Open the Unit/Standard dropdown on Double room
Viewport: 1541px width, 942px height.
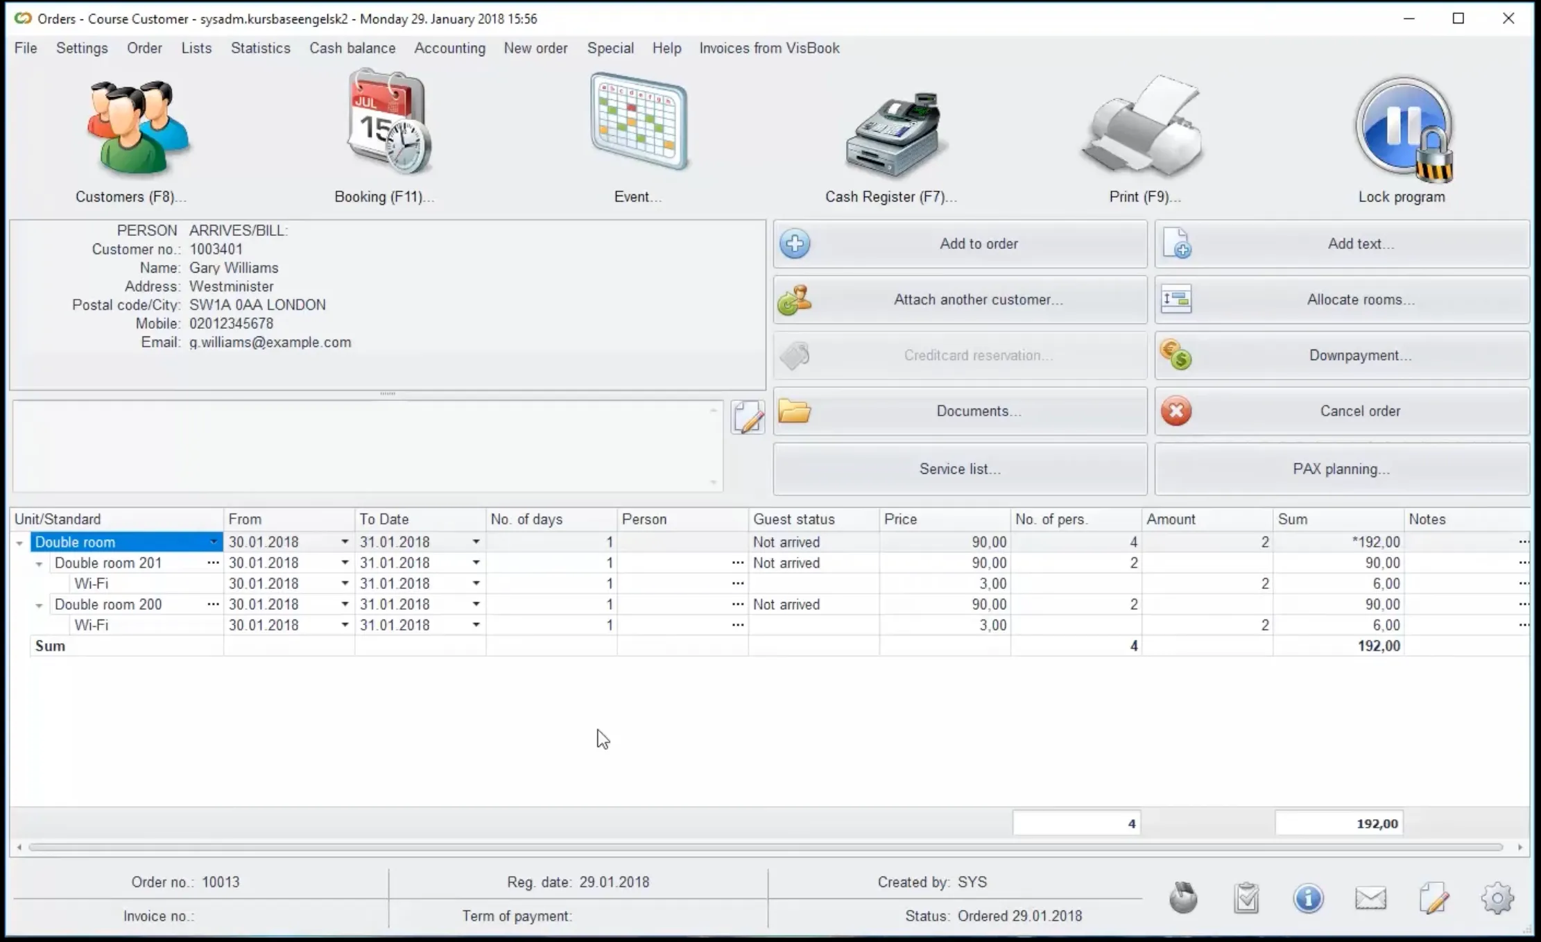(214, 542)
